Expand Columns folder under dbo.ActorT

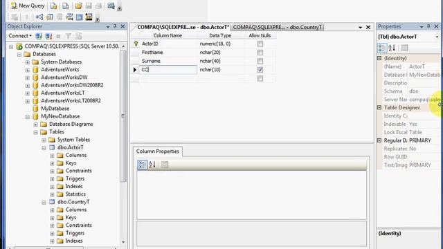coord(52,155)
